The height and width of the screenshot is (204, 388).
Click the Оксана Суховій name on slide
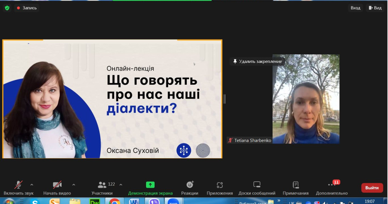coord(133,151)
